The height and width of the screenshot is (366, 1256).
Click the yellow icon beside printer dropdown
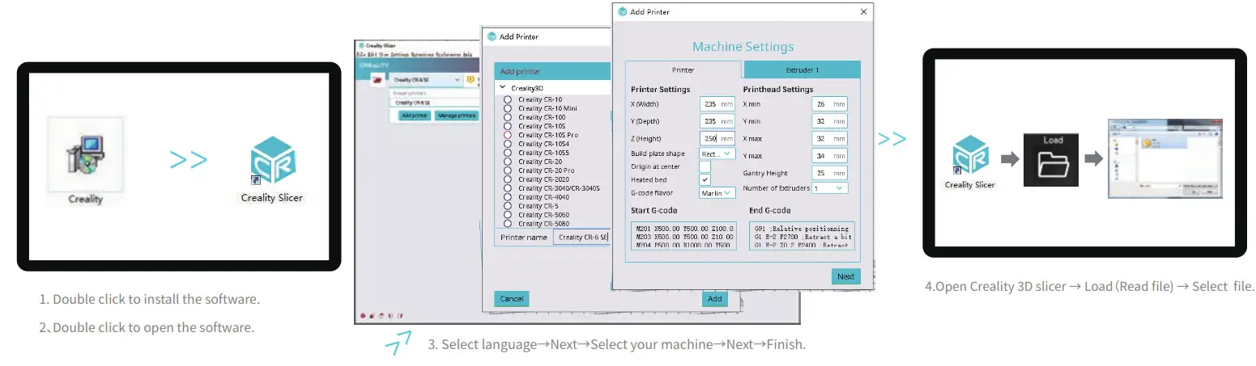coord(470,80)
